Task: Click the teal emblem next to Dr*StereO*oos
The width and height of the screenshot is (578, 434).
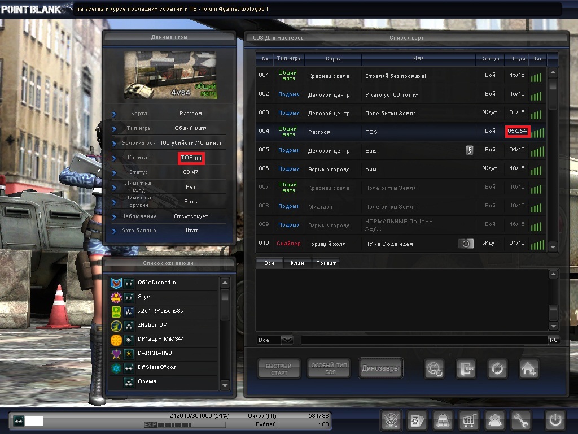Action: (x=116, y=368)
